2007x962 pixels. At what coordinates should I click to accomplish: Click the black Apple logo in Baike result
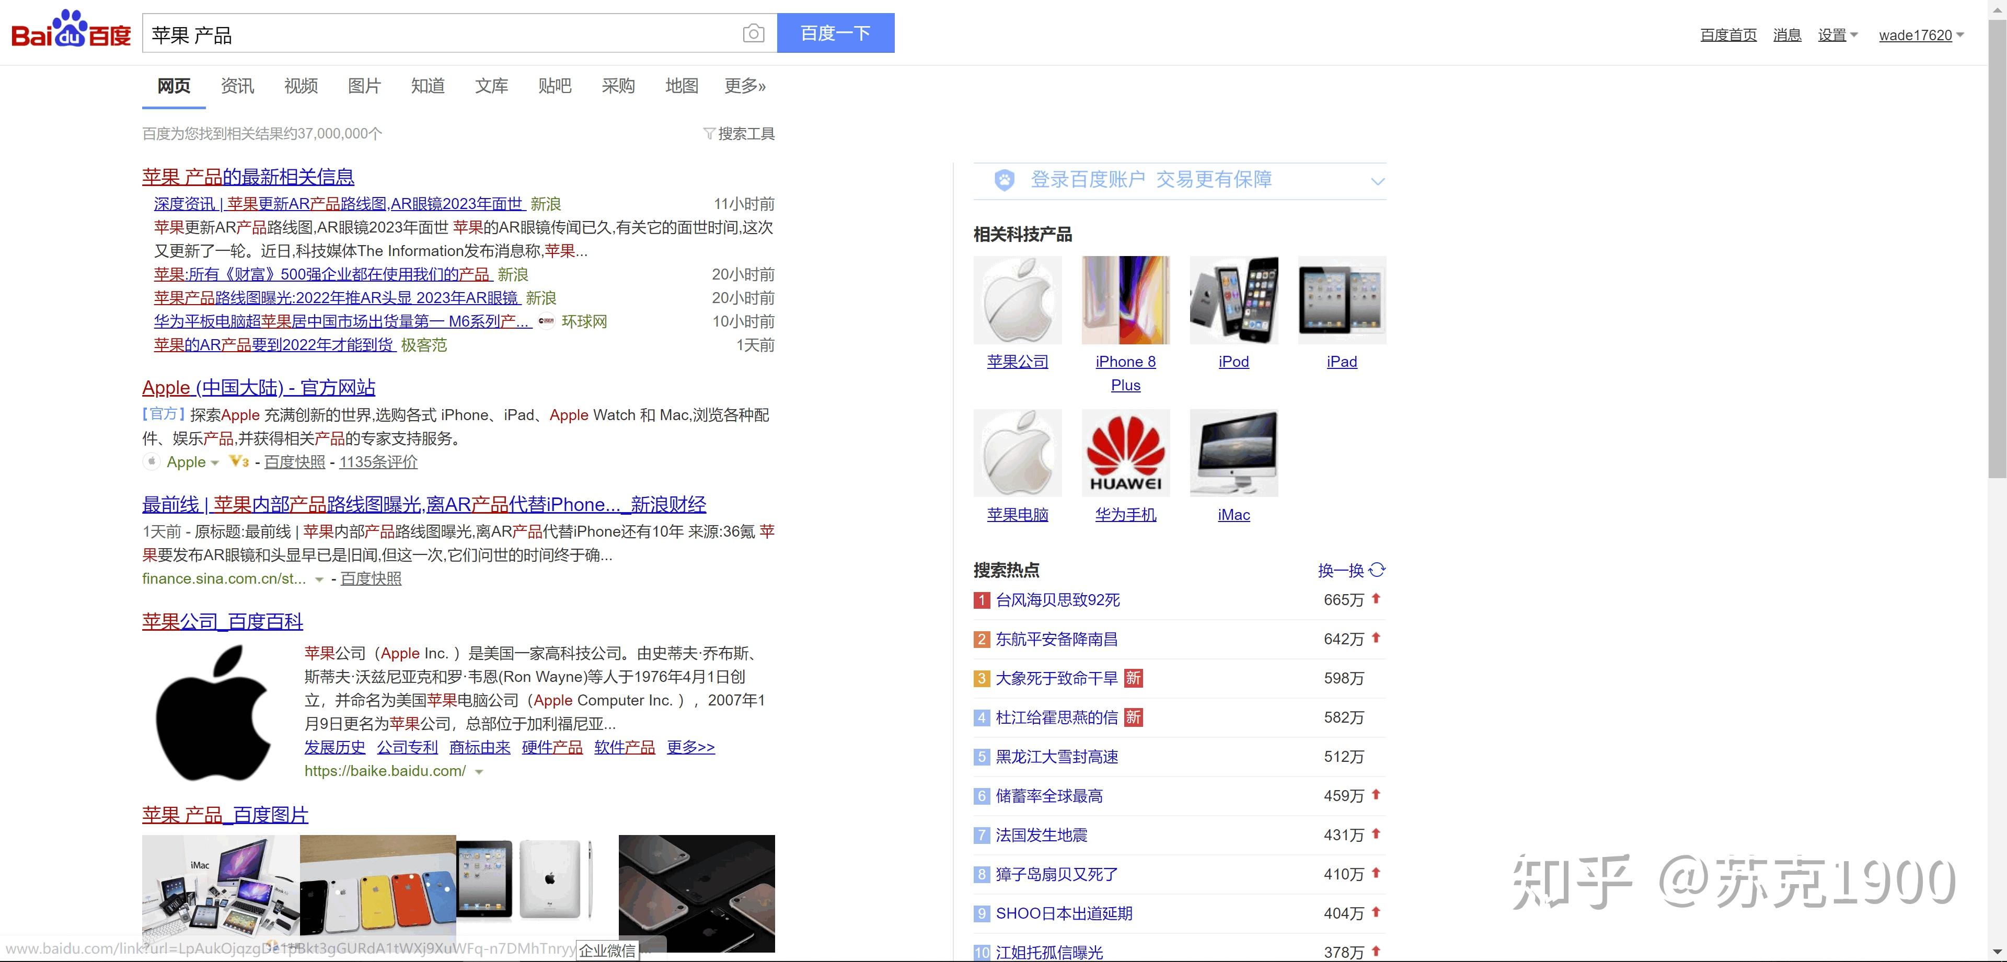click(x=214, y=713)
